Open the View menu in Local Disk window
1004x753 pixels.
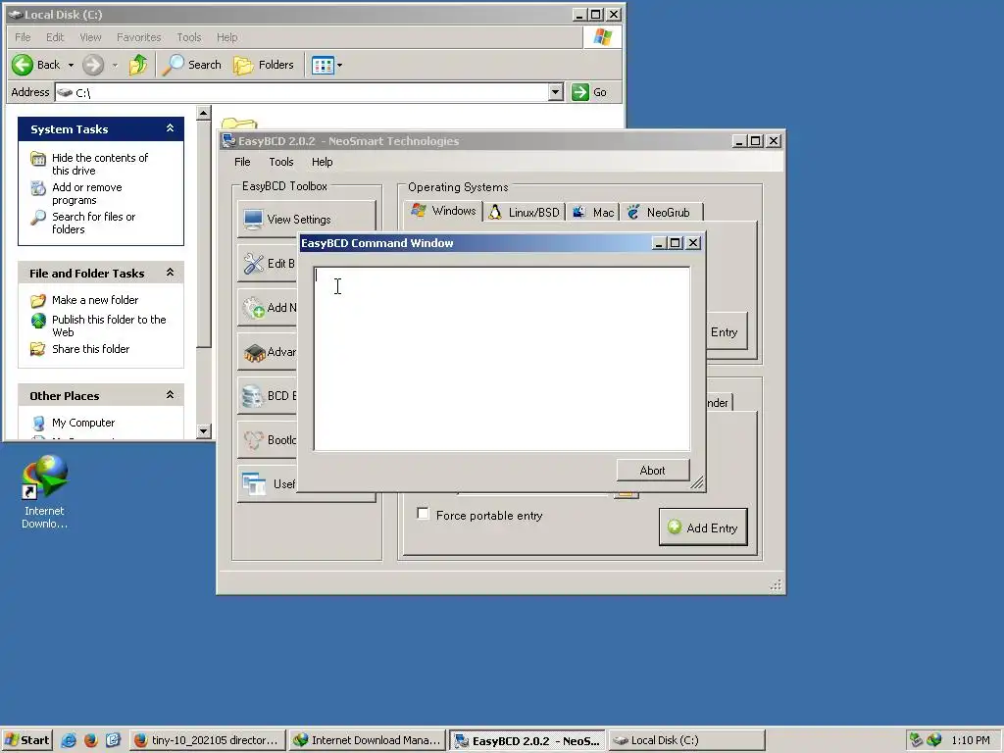point(90,37)
